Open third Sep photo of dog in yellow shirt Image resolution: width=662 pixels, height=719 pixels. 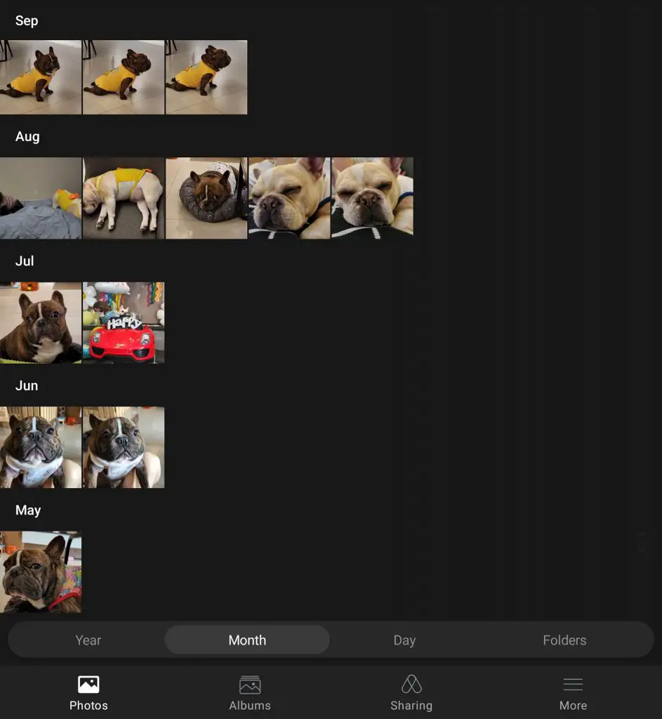[206, 77]
